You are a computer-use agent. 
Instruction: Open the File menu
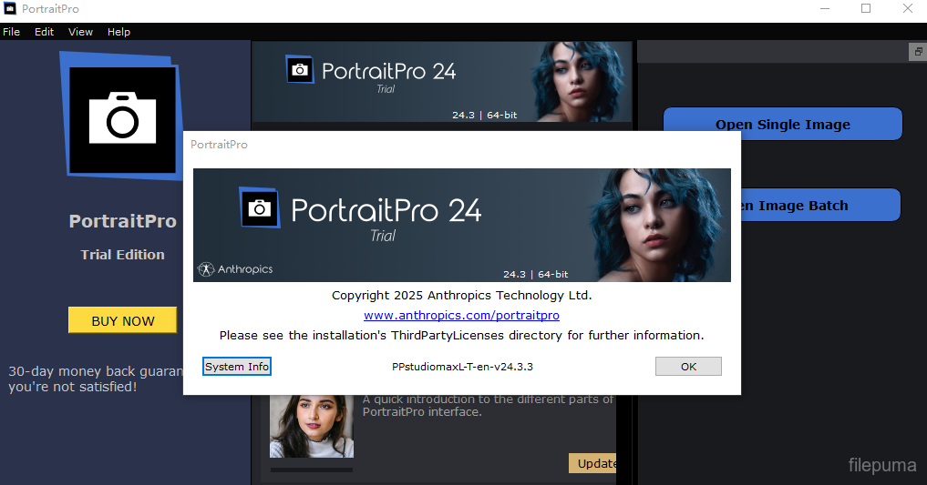point(11,32)
